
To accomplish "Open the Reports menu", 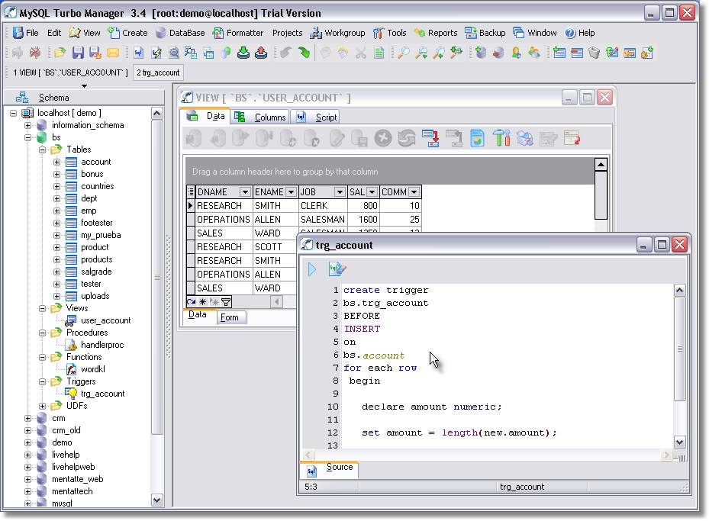I will [436, 33].
